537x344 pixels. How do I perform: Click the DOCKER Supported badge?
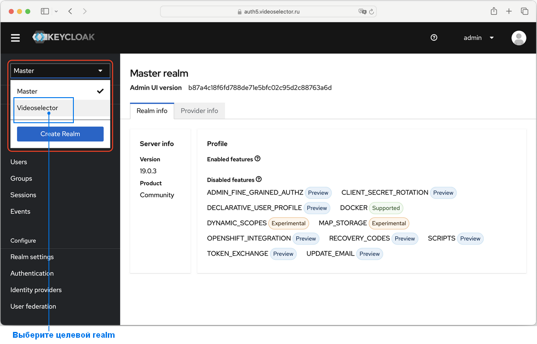click(x=386, y=208)
